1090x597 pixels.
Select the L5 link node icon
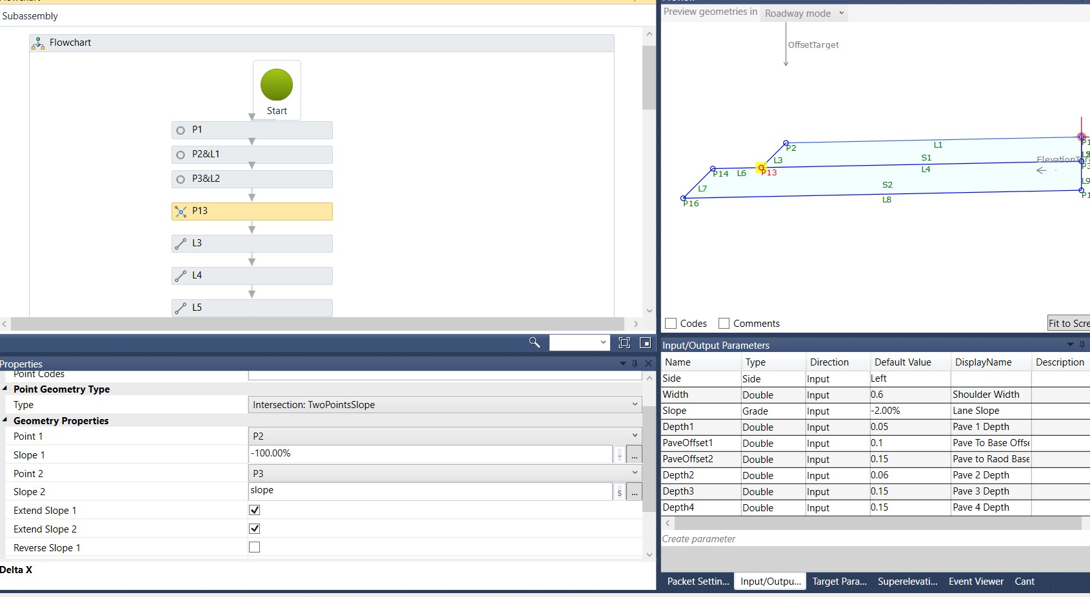(180, 308)
